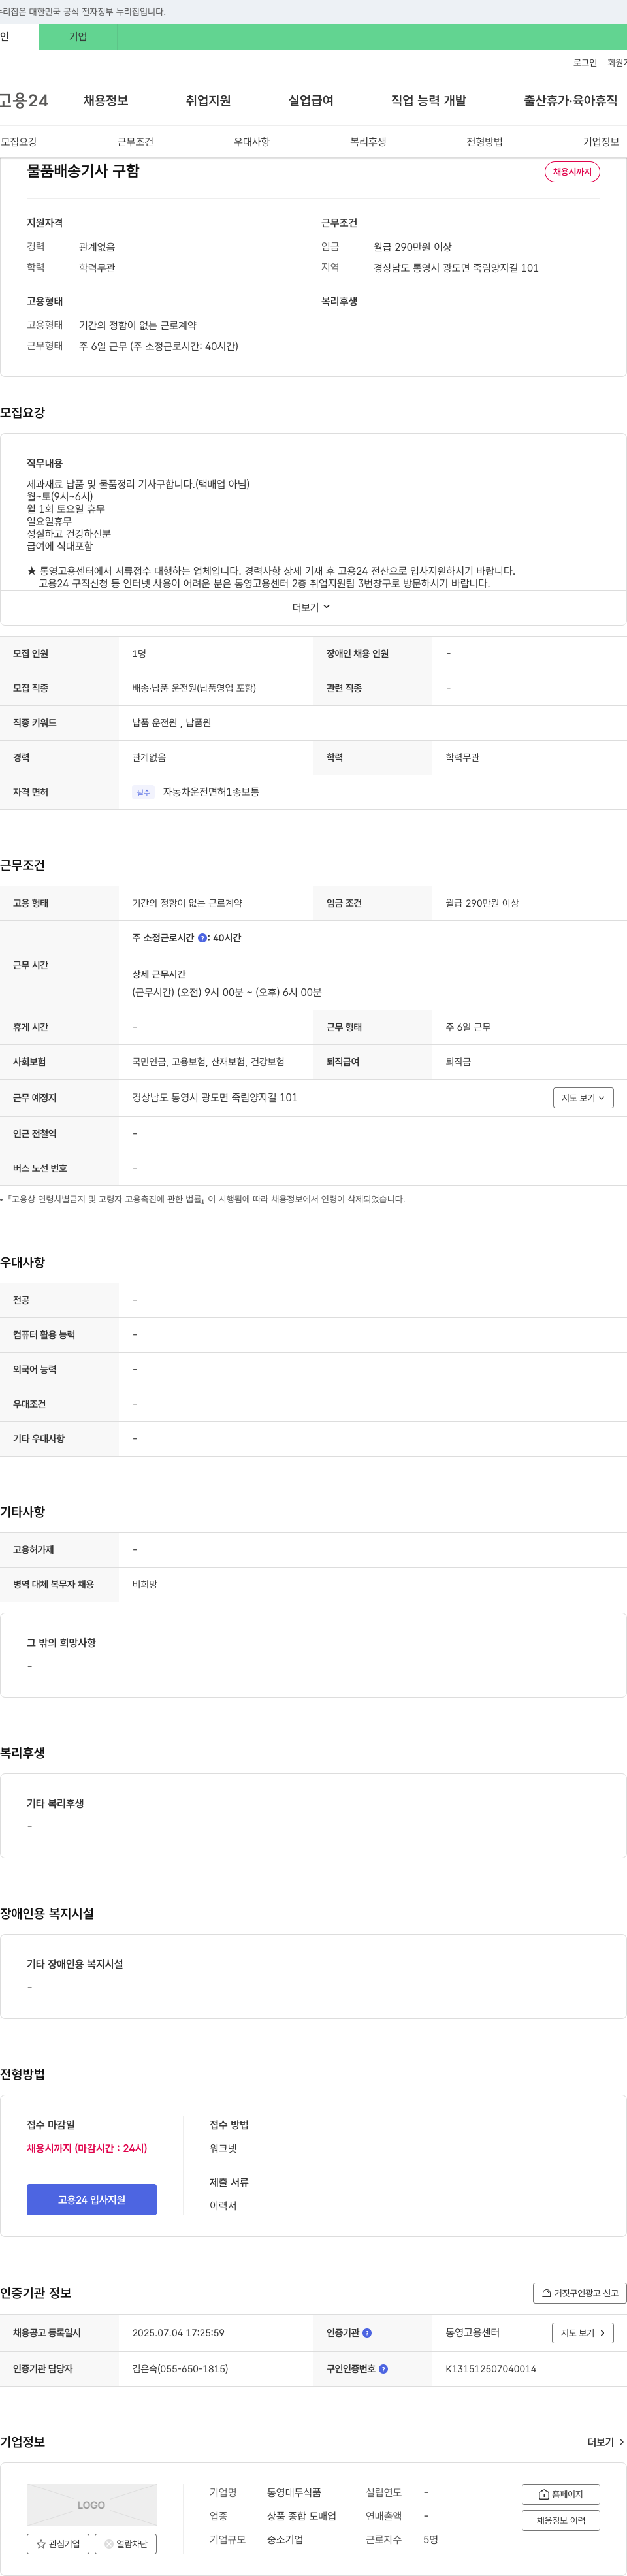This screenshot has height=2576, width=627.
Task: Click 납품 운전원 , 납품원 keyword text
Action: click(x=171, y=723)
